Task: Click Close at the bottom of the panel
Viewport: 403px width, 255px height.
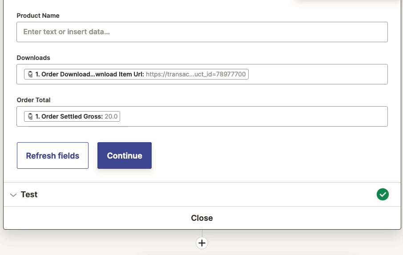Action: pos(202,218)
